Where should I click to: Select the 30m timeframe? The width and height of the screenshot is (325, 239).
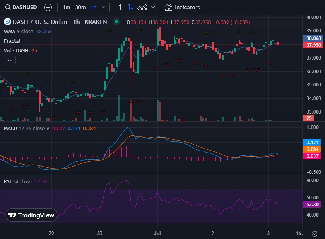tap(80, 8)
